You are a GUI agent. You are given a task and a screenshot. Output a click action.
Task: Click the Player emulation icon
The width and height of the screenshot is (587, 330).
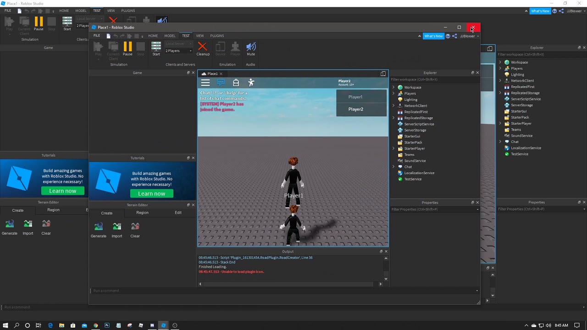click(235, 49)
